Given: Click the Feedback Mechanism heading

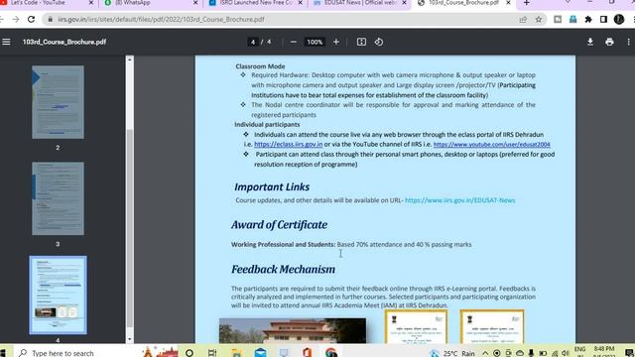Looking at the screenshot, I should pos(283,269).
